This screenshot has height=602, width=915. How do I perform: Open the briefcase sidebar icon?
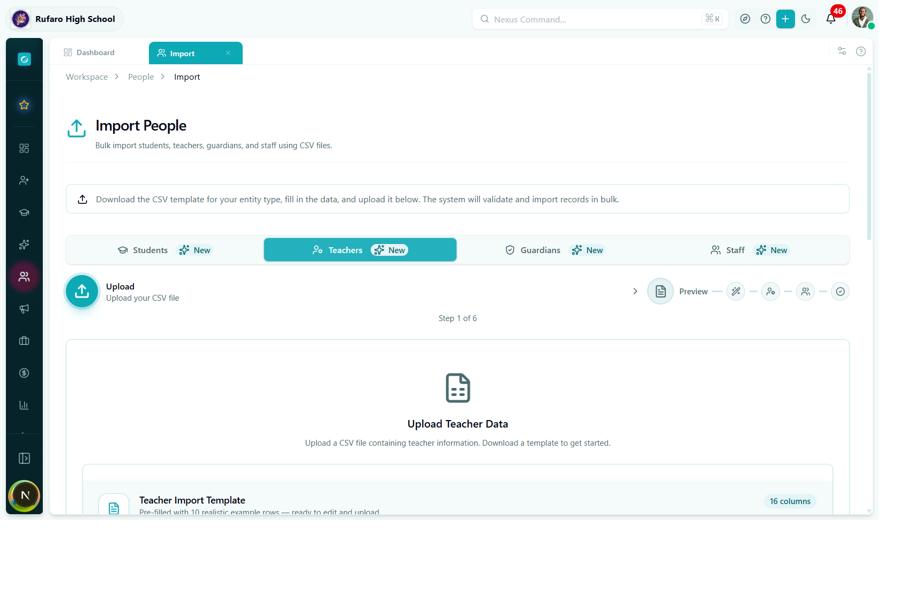tap(24, 341)
